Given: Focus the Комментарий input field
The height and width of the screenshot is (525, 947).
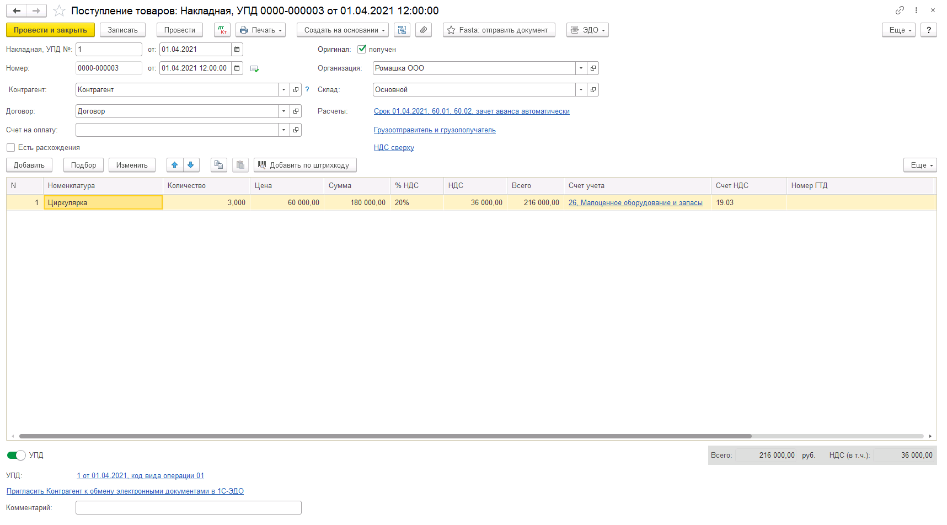Looking at the screenshot, I should point(189,507).
